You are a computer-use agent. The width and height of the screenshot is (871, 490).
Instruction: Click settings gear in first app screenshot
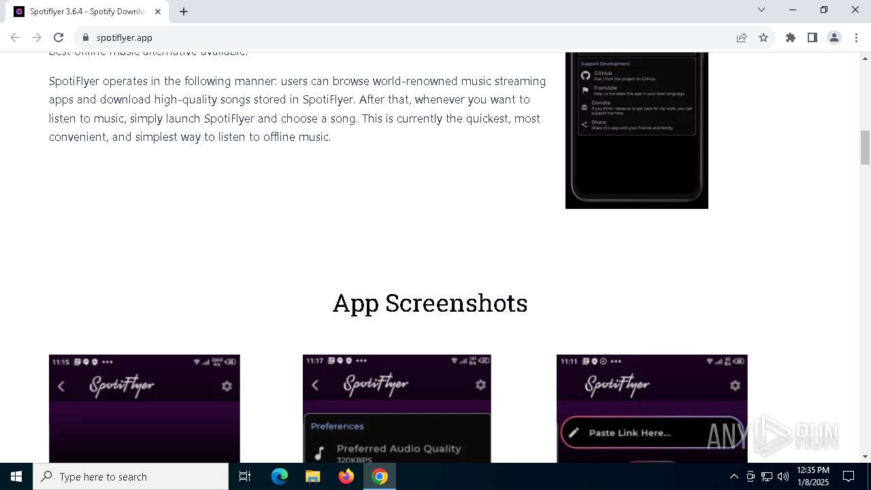click(227, 386)
